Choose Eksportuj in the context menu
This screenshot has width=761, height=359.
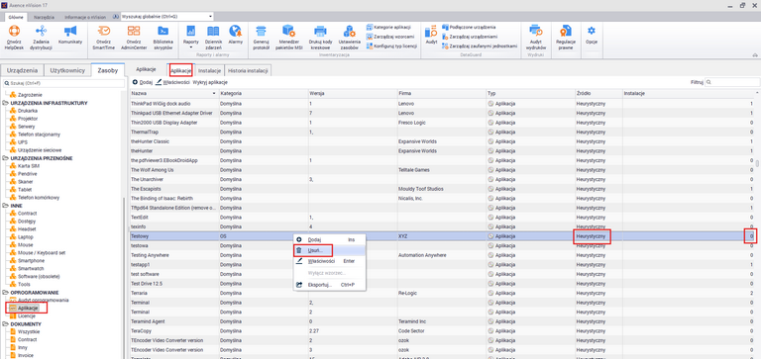330,285
